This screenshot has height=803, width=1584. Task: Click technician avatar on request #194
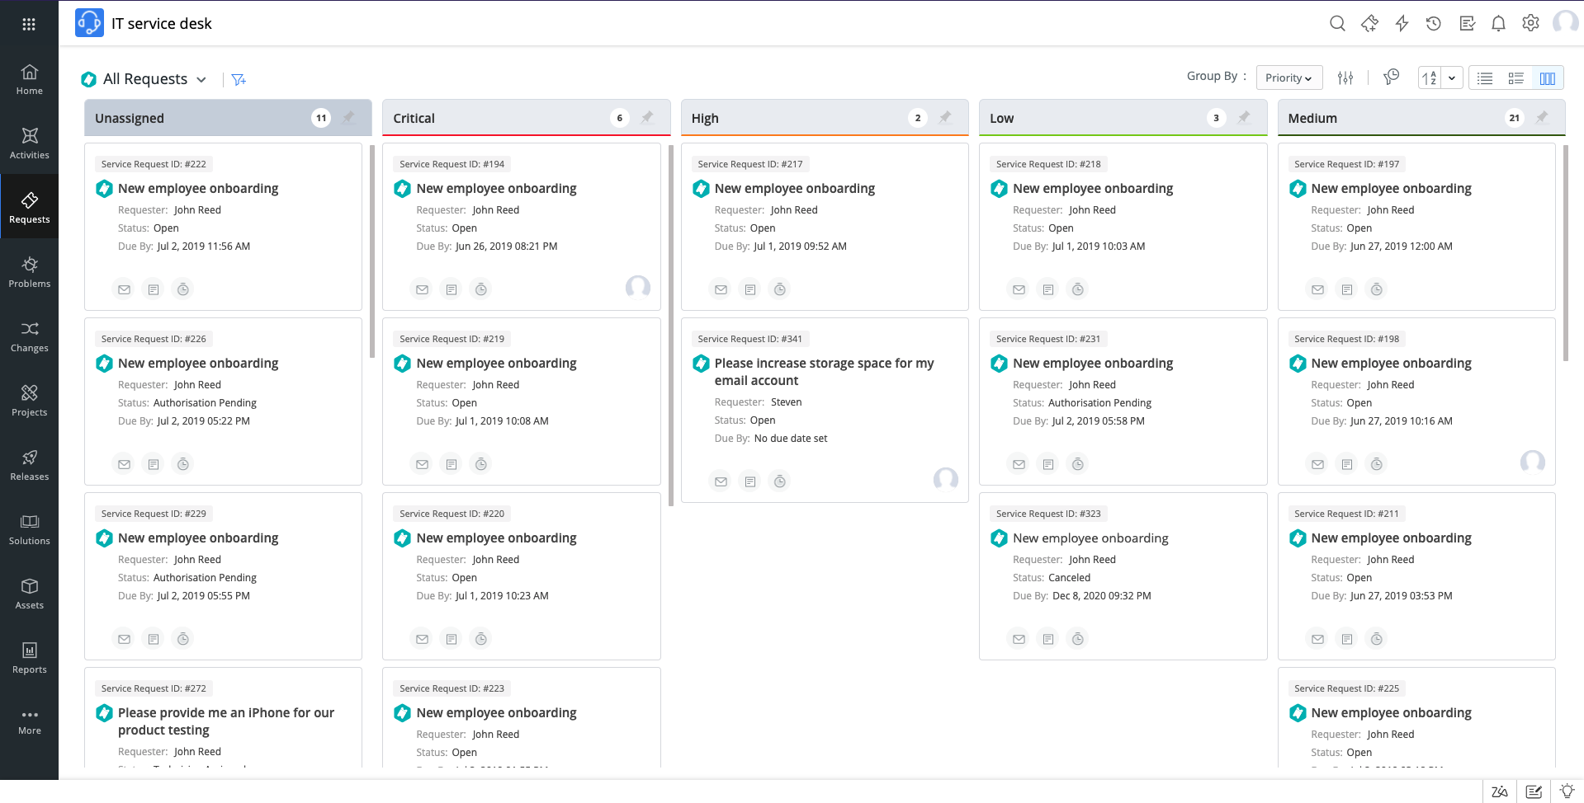coord(638,287)
